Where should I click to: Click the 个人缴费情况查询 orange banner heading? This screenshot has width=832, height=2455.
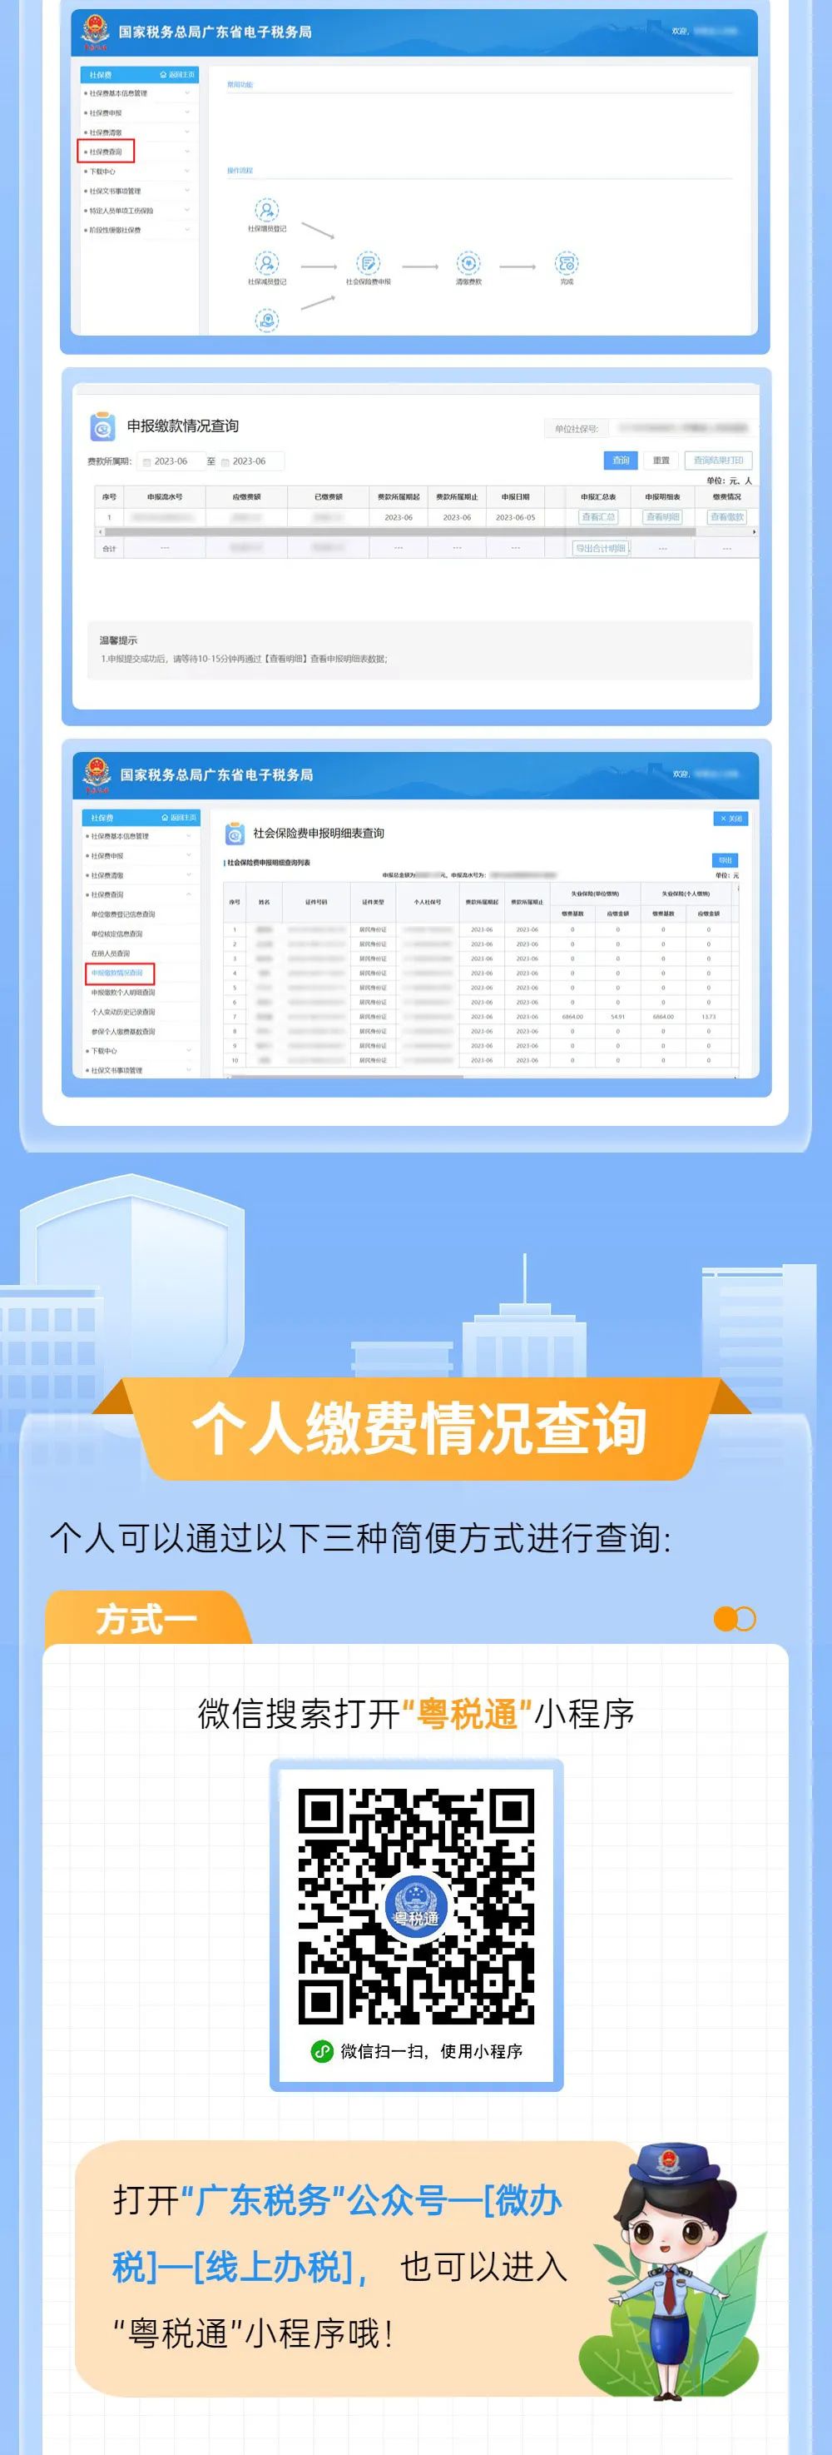click(x=418, y=1428)
